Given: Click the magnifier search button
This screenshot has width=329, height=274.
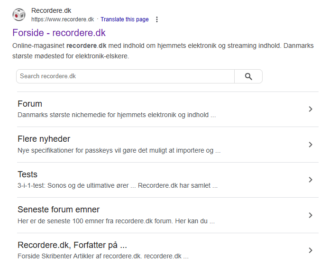Looking at the screenshot, I should [248, 76].
